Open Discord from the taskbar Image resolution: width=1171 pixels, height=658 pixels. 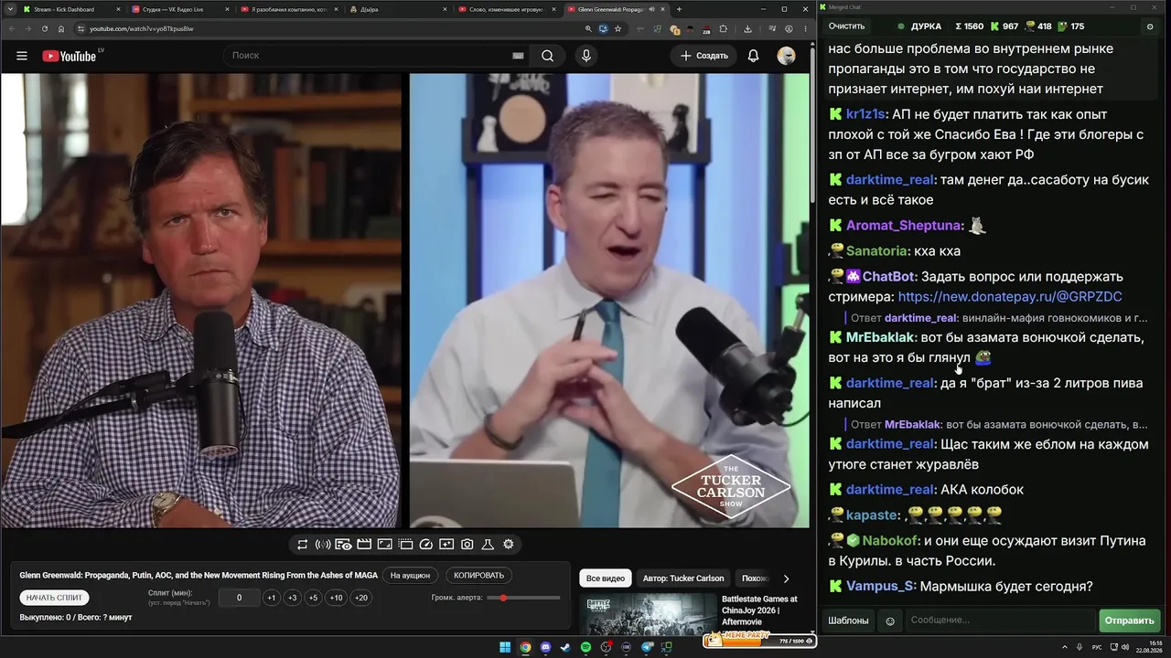(x=545, y=648)
